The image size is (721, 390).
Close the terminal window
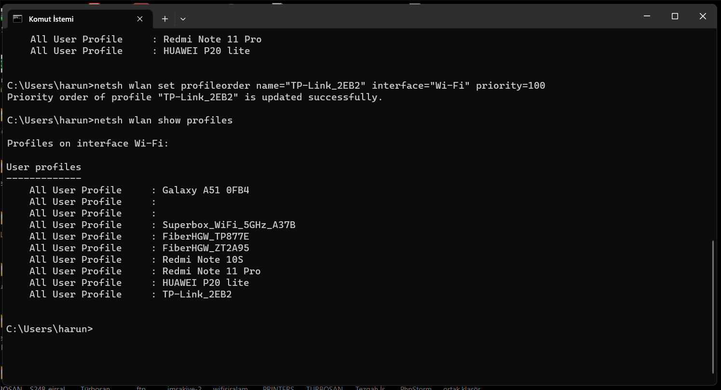(703, 16)
